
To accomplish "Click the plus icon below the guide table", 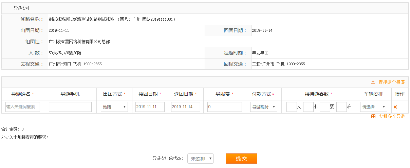I will pos(373,116).
